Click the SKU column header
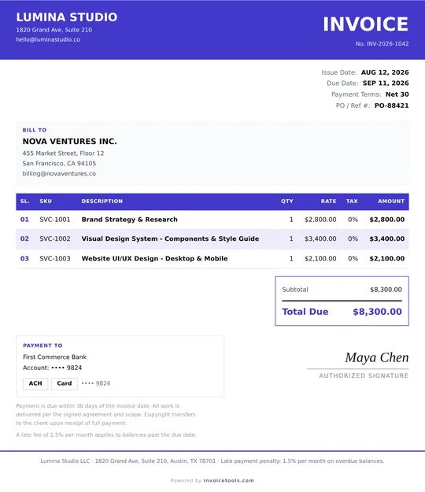 pyautogui.click(x=46, y=202)
